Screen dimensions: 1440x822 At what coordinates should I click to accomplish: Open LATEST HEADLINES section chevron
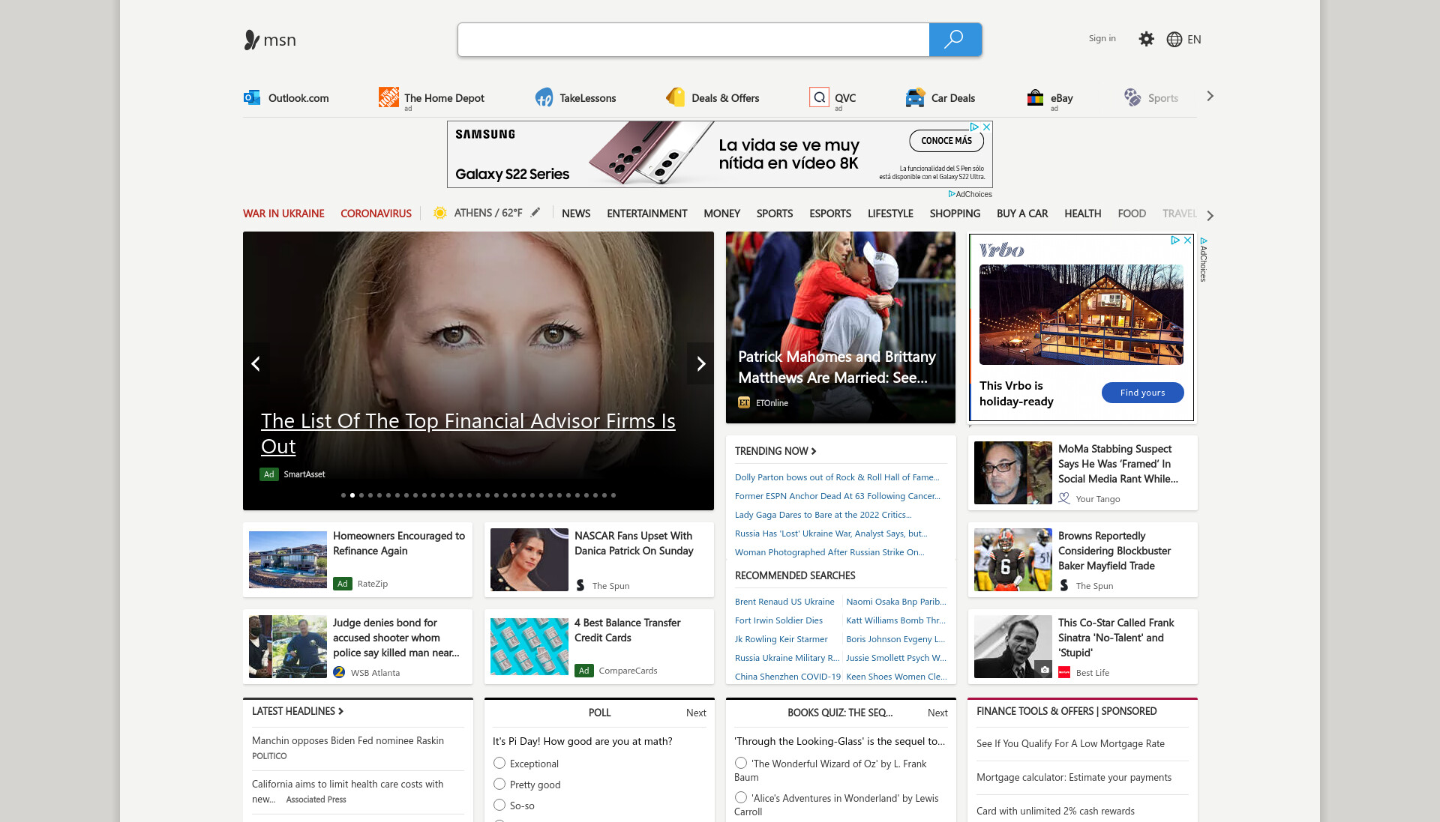(x=340, y=711)
